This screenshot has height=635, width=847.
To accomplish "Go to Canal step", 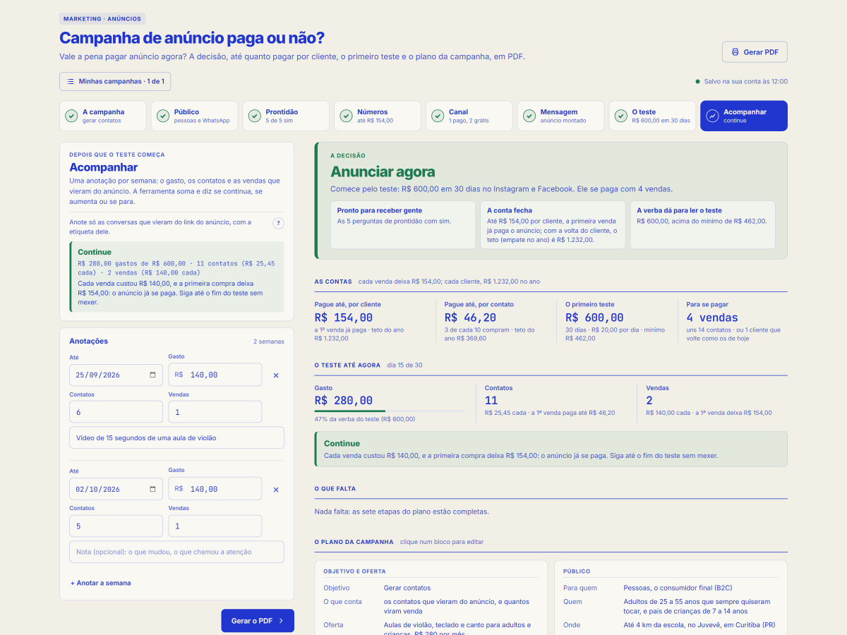I will pyautogui.click(x=469, y=116).
